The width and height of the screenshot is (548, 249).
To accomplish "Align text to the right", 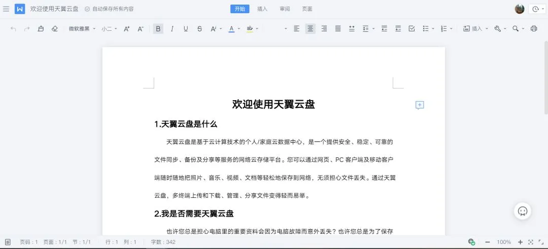I will (x=324, y=29).
